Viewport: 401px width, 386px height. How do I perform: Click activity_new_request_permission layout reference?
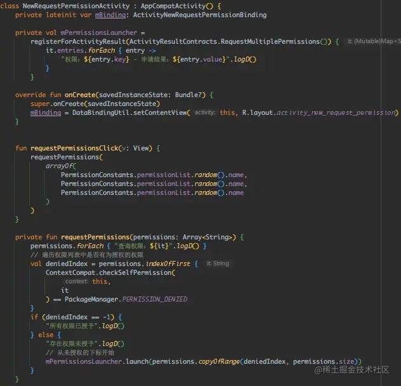pos(336,112)
